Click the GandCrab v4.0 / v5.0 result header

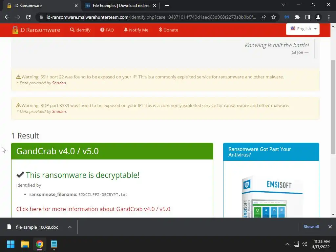pos(112,151)
